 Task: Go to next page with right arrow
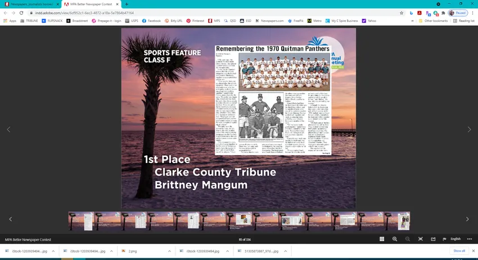click(470, 129)
